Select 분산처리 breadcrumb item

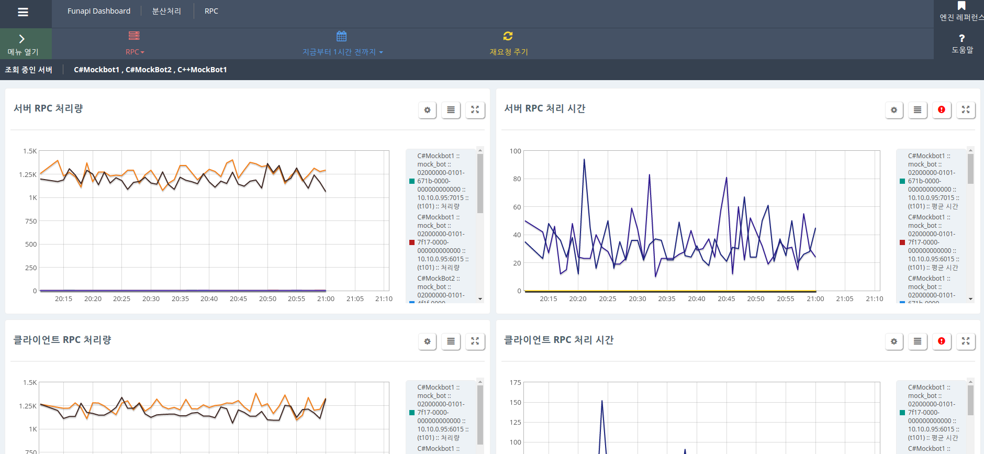click(x=166, y=11)
